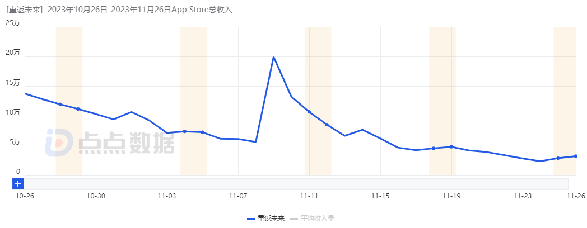Select the first line marker after 10-26
This screenshot has height=228, width=587.
click(60, 104)
